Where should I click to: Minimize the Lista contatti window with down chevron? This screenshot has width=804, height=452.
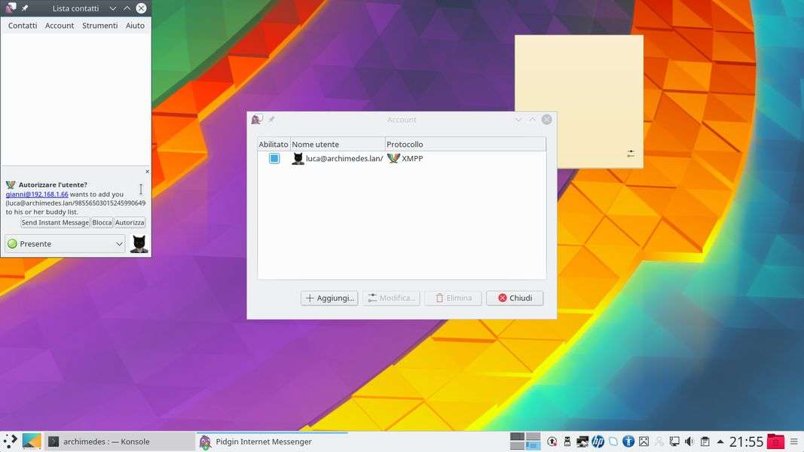point(113,8)
